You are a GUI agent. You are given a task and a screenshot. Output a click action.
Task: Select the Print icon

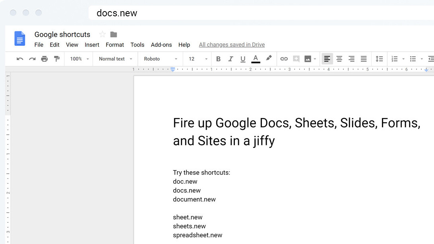pos(45,58)
